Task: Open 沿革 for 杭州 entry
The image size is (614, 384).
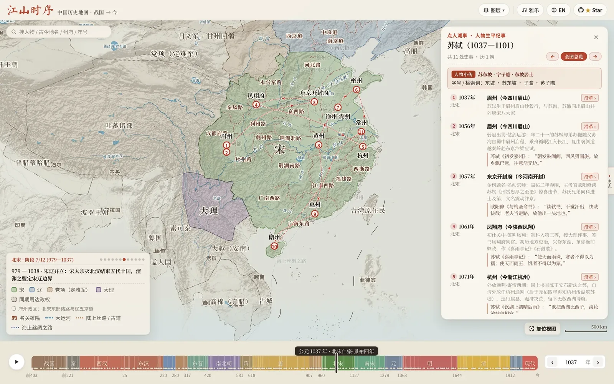Action: [x=590, y=277]
